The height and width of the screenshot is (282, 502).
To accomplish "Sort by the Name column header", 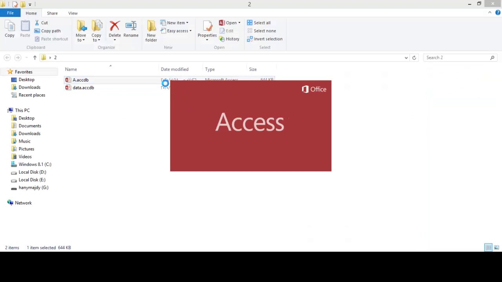I will pyautogui.click(x=71, y=69).
